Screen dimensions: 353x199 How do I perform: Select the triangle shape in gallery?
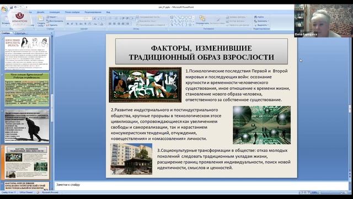(172, 21)
